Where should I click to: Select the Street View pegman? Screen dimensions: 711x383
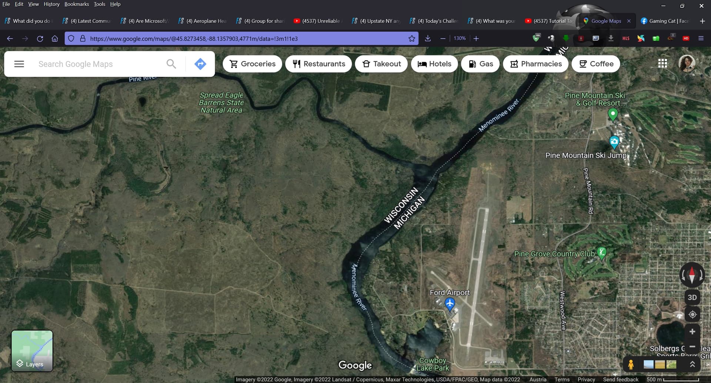631,364
